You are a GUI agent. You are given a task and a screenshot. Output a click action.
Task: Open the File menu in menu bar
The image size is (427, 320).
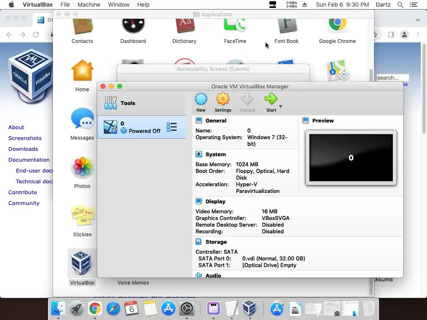coord(65,5)
